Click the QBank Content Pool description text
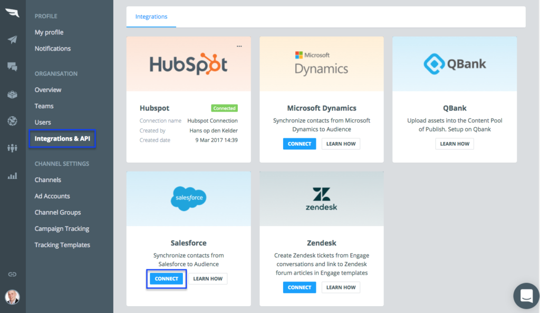The image size is (540, 313). tap(455, 125)
